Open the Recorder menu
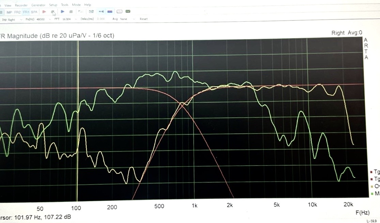 [x=21, y=5]
